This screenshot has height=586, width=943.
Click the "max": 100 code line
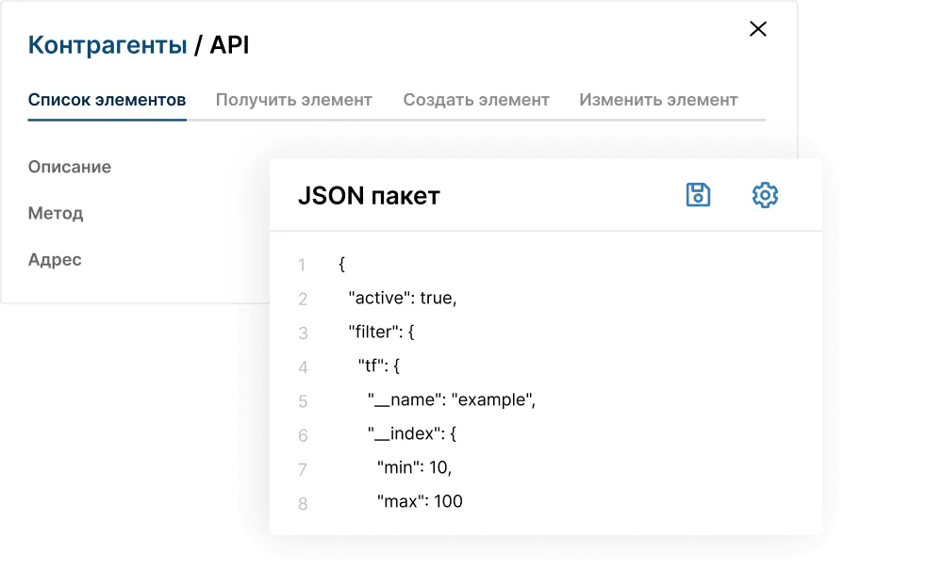420,501
